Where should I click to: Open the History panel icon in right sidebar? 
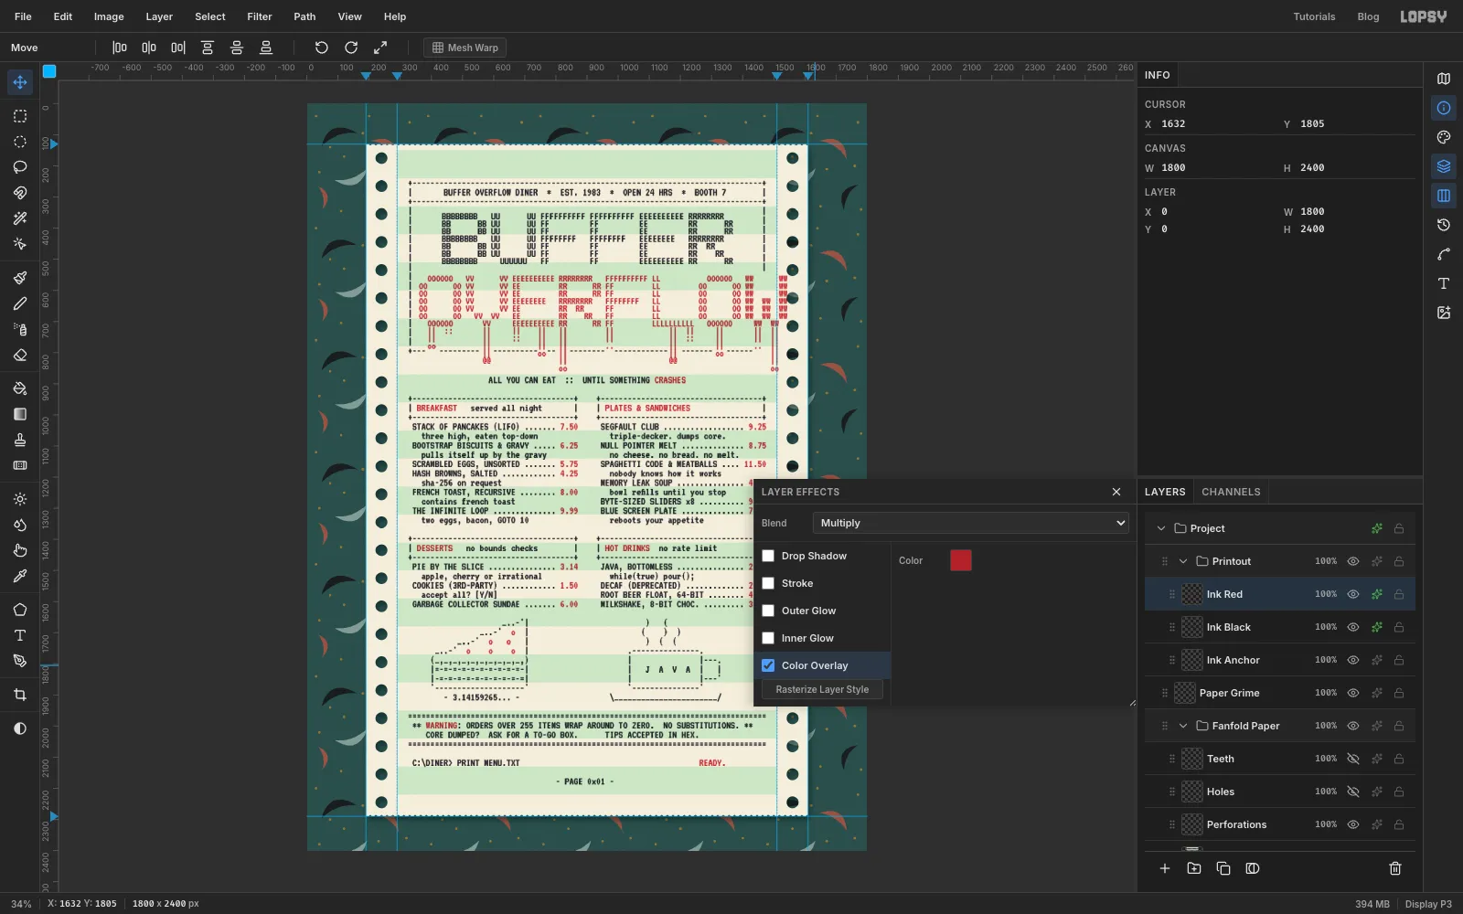[1444, 225]
